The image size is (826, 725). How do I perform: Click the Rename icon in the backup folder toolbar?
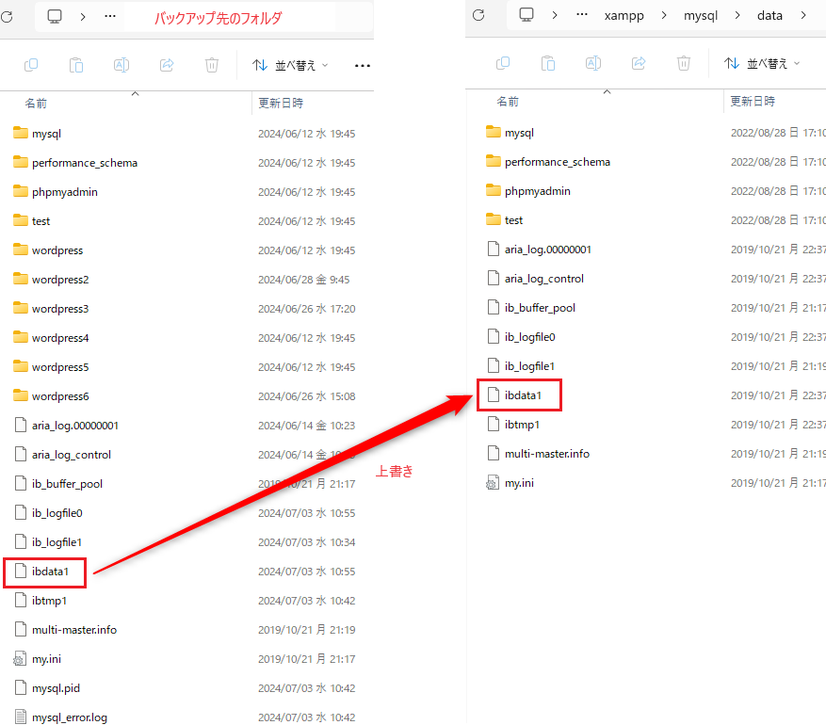point(121,65)
